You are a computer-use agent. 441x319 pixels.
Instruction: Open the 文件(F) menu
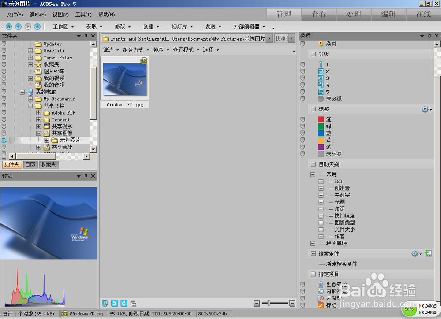(x=15, y=15)
